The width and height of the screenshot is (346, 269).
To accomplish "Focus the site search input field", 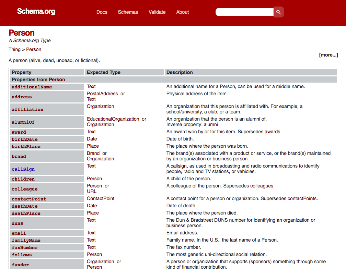I will point(244,12).
